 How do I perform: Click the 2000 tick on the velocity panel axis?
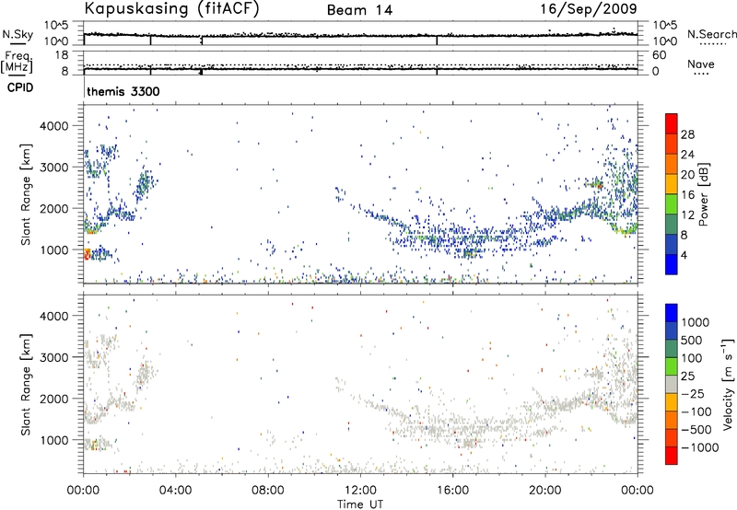pyautogui.click(x=54, y=399)
